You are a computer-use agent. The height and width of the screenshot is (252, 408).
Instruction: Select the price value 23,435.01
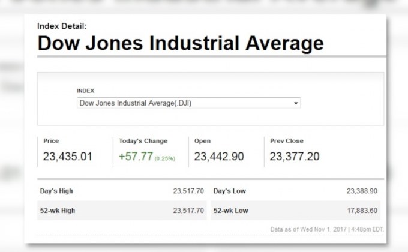pyautogui.click(x=67, y=157)
